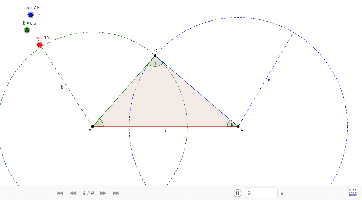Click the red slider c2 handle

(39, 45)
